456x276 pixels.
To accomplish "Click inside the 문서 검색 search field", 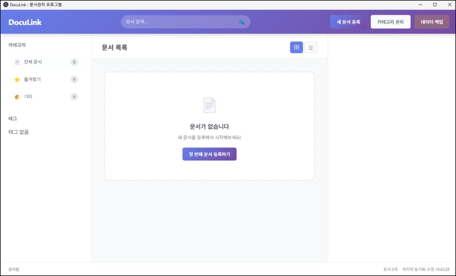I will (x=178, y=22).
